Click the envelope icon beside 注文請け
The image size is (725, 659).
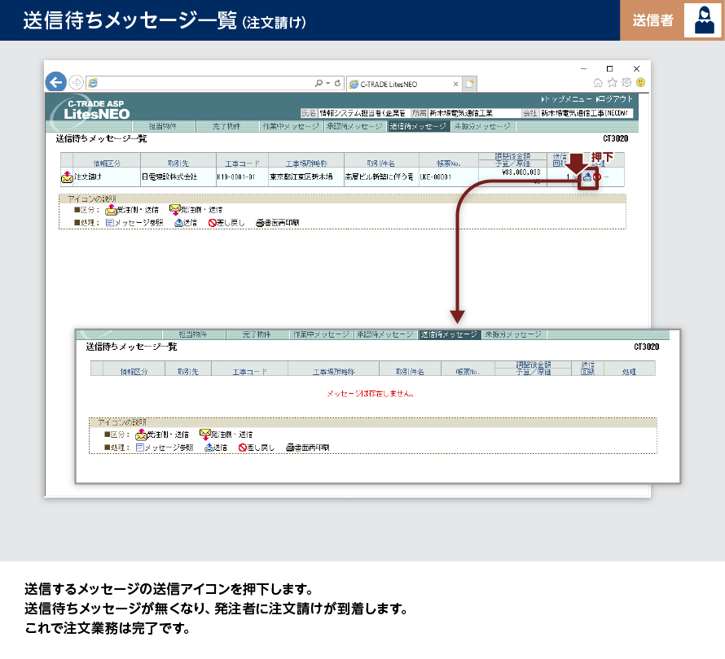(66, 177)
